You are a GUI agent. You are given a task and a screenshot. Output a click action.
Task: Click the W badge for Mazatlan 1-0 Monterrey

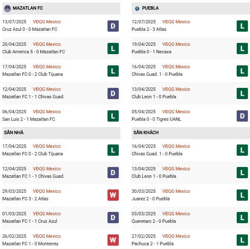click(113, 240)
